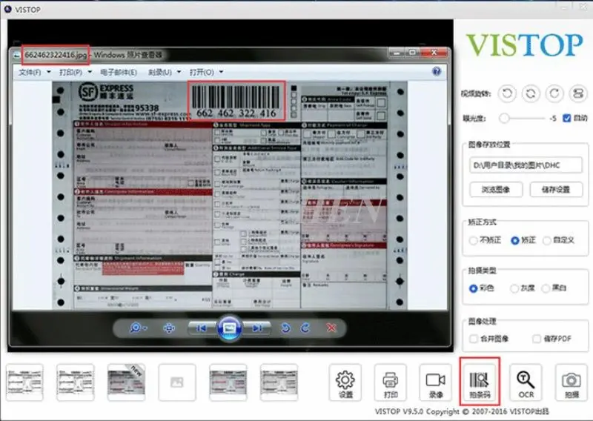Screen dimensions: 593x421
Task: Select the 不矫正 radio button
Action: tap(473, 240)
